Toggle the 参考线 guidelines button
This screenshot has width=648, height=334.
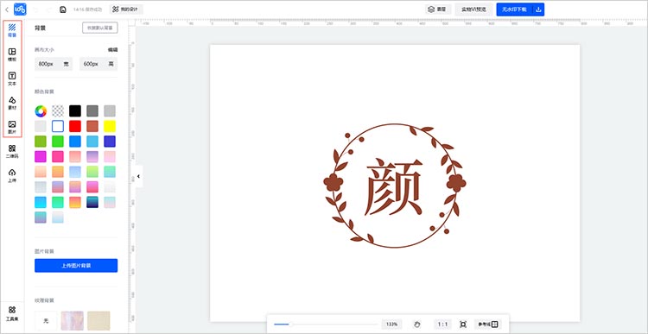click(x=487, y=325)
